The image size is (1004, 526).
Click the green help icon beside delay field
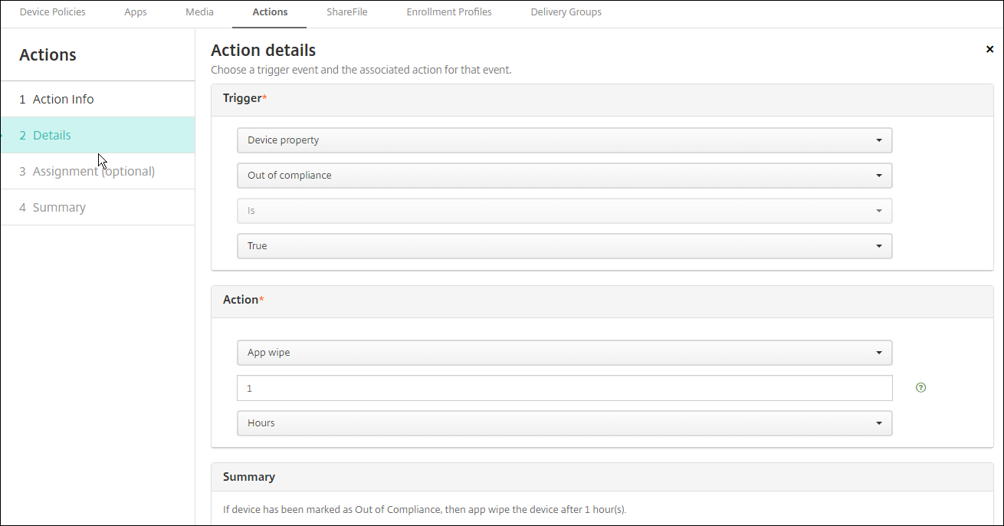pos(920,388)
